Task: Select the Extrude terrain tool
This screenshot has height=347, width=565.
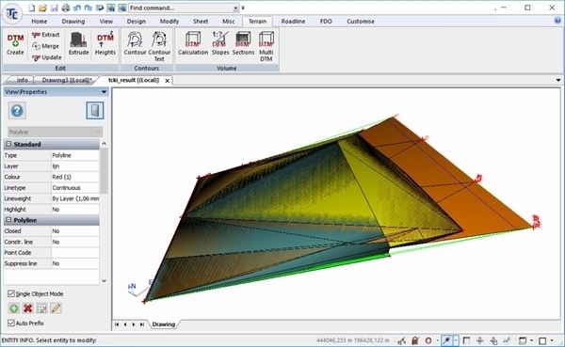Action: (78, 44)
